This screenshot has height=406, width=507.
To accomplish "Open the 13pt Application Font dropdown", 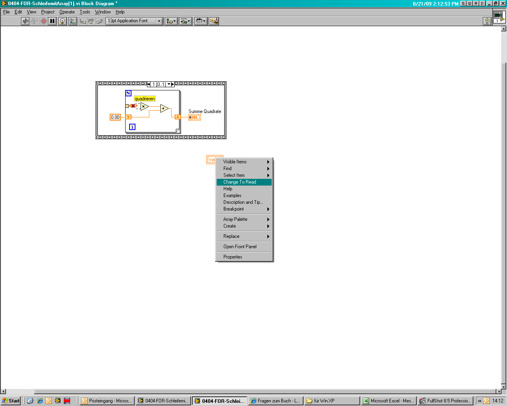I will coord(135,21).
